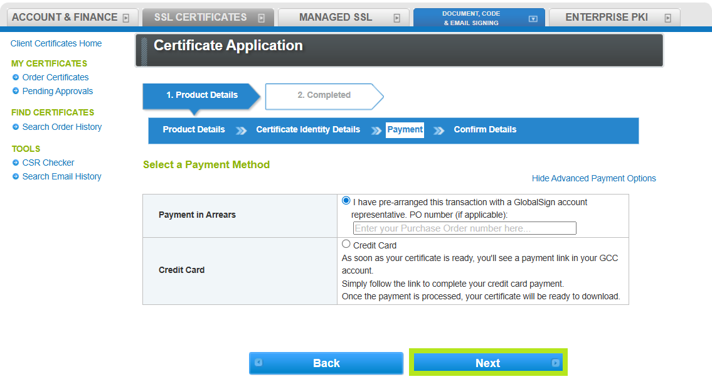Open the ENTERPRISE PKI dropdown
Image resolution: width=712 pixels, height=379 pixels.
pyautogui.click(x=670, y=17)
